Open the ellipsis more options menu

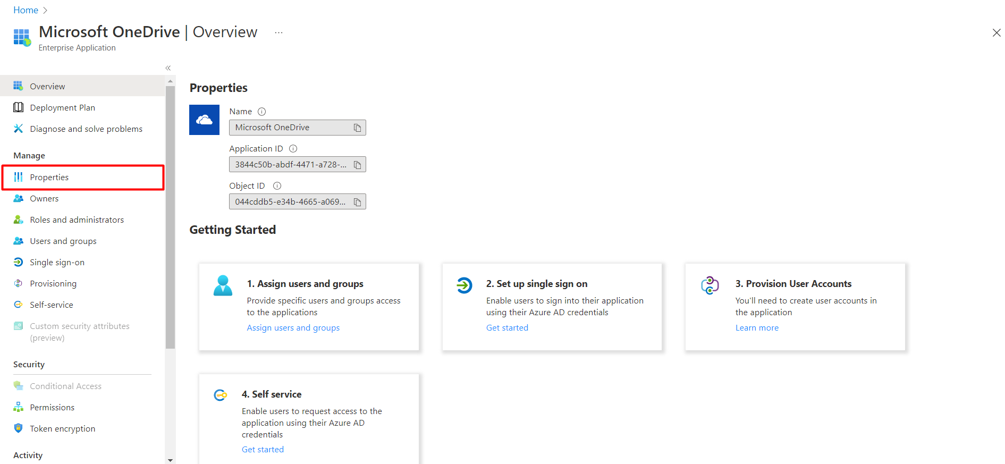(x=278, y=32)
